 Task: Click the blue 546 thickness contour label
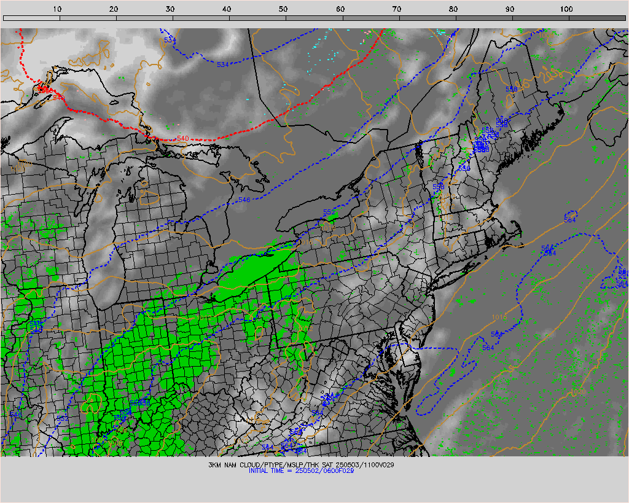tap(244, 200)
